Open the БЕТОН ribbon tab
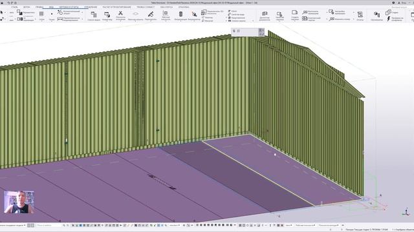Screen dimensions: 414x232 pyautogui.click(x=27, y=7)
